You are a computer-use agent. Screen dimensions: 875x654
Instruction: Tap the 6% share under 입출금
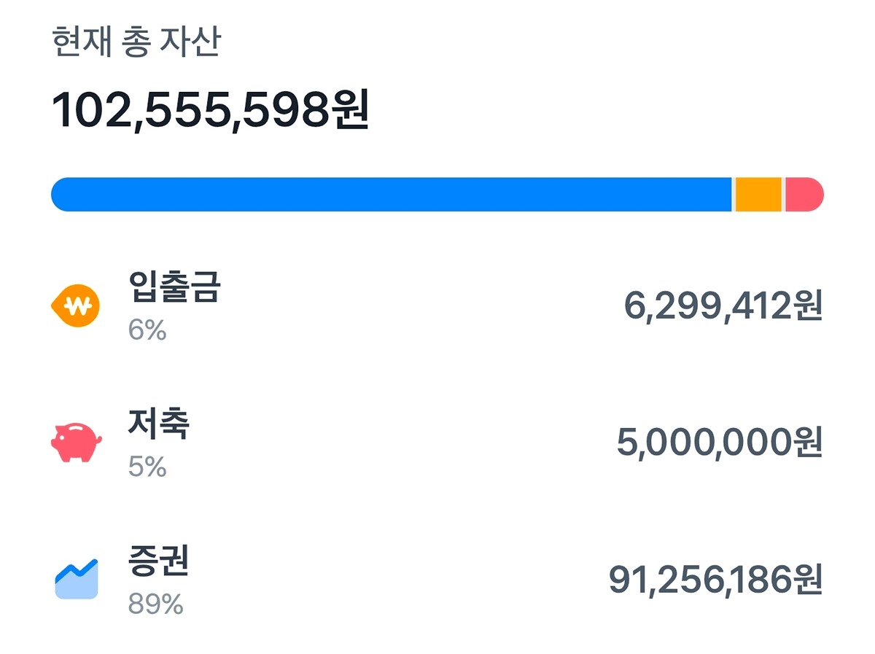tap(147, 331)
